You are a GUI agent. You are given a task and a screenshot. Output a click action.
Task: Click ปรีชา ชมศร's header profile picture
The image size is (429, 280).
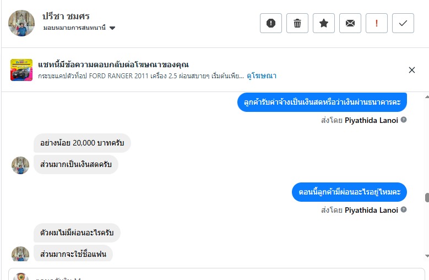tap(21, 23)
